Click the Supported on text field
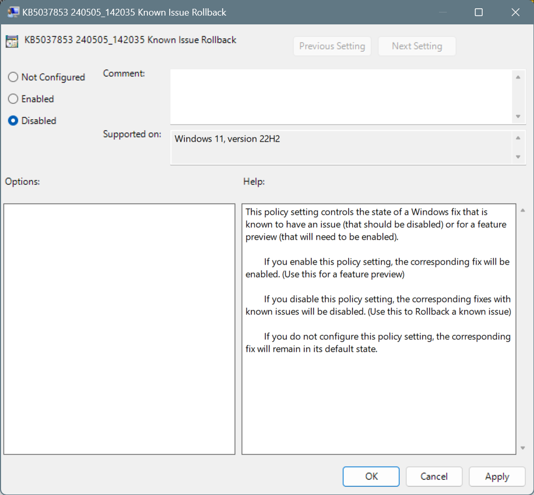This screenshot has height=495, width=534. 340,148
